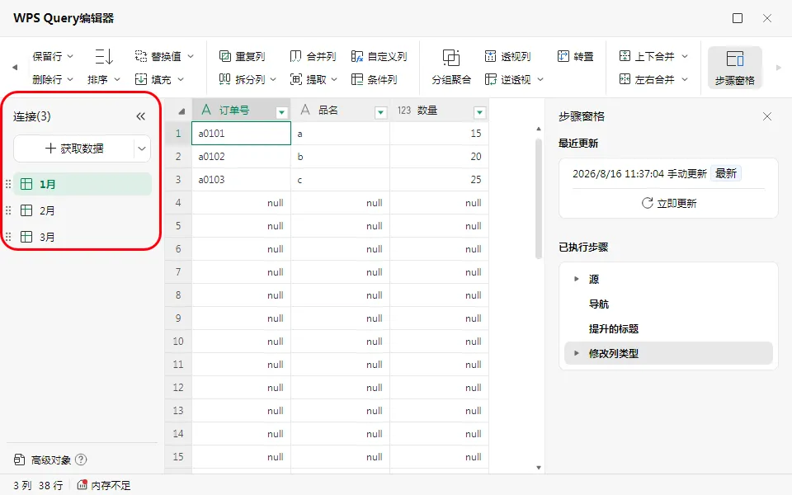The image size is (792, 495).
Task: Select the 1月 query
Action: coord(82,184)
